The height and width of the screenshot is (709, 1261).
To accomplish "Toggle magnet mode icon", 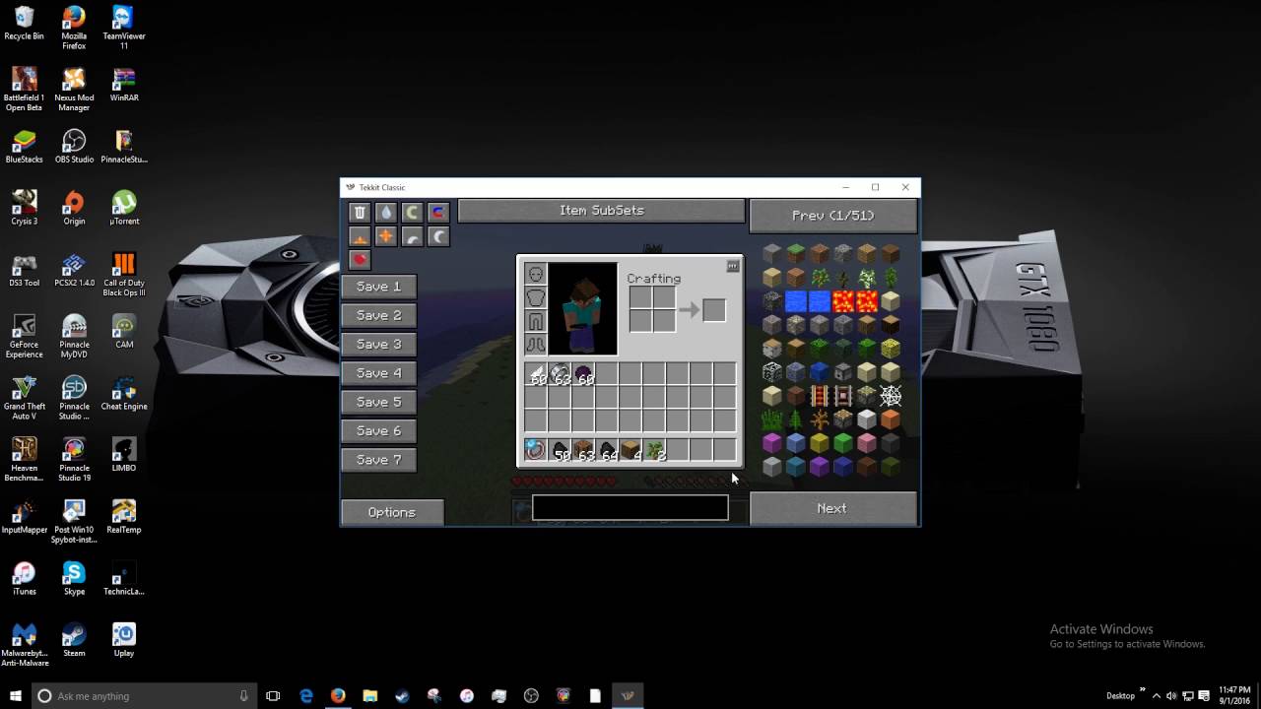I will [439, 213].
